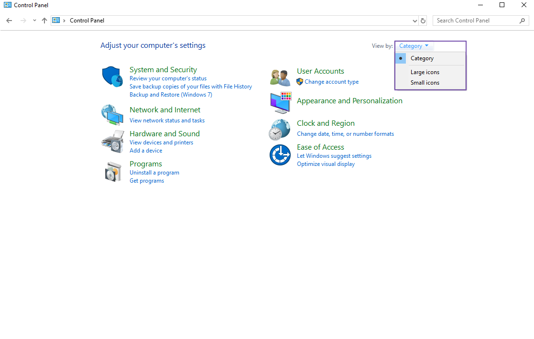Open Backup and Restore (Windows 7)
Screen dimensions: 534x339
171,95
